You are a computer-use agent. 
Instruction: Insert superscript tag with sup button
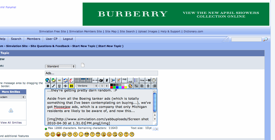pyautogui.click(x=124, y=80)
